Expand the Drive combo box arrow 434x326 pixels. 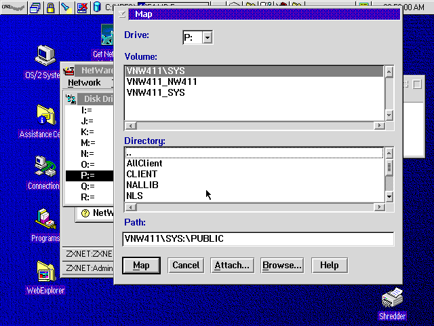(x=207, y=37)
